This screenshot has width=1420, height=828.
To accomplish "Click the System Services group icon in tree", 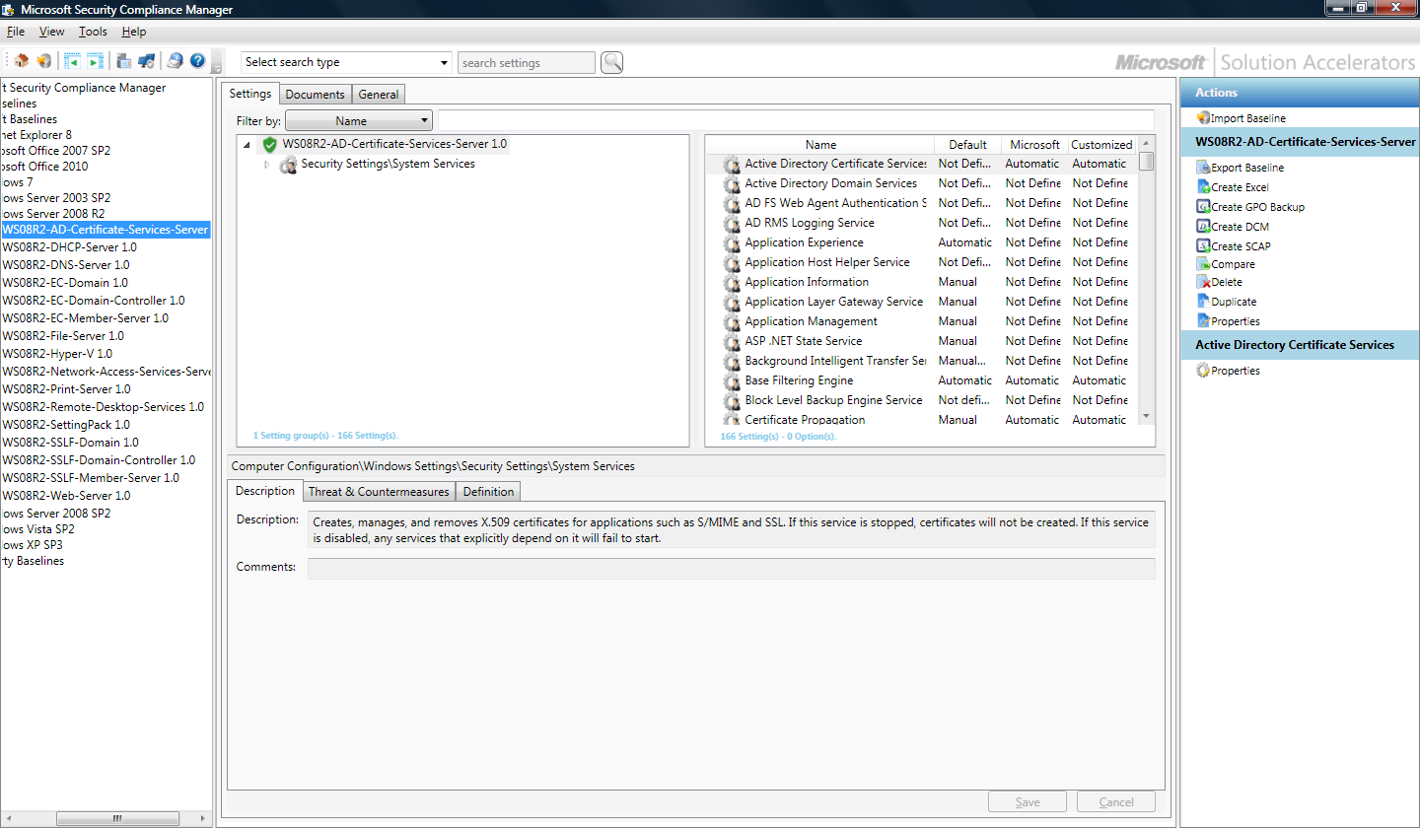I will click(288, 165).
